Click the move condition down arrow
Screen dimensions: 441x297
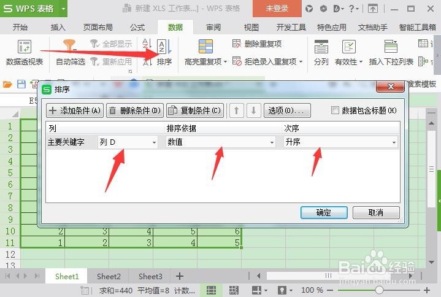(x=254, y=110)
